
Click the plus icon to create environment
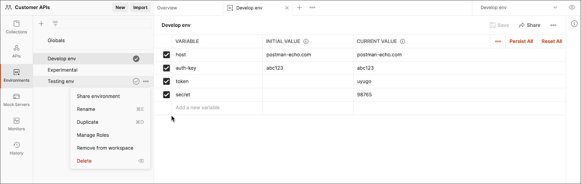[41, 24]
